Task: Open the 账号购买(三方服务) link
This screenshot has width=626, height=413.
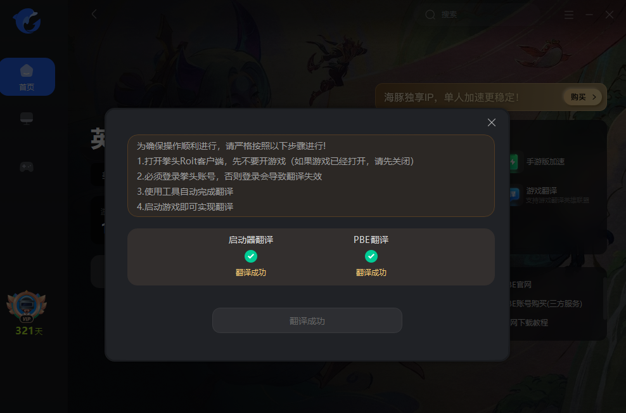Action: click(x=546, y=304)
